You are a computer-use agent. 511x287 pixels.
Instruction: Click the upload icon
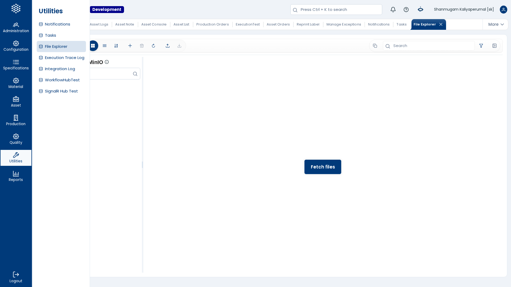click(x=168, y=46)
